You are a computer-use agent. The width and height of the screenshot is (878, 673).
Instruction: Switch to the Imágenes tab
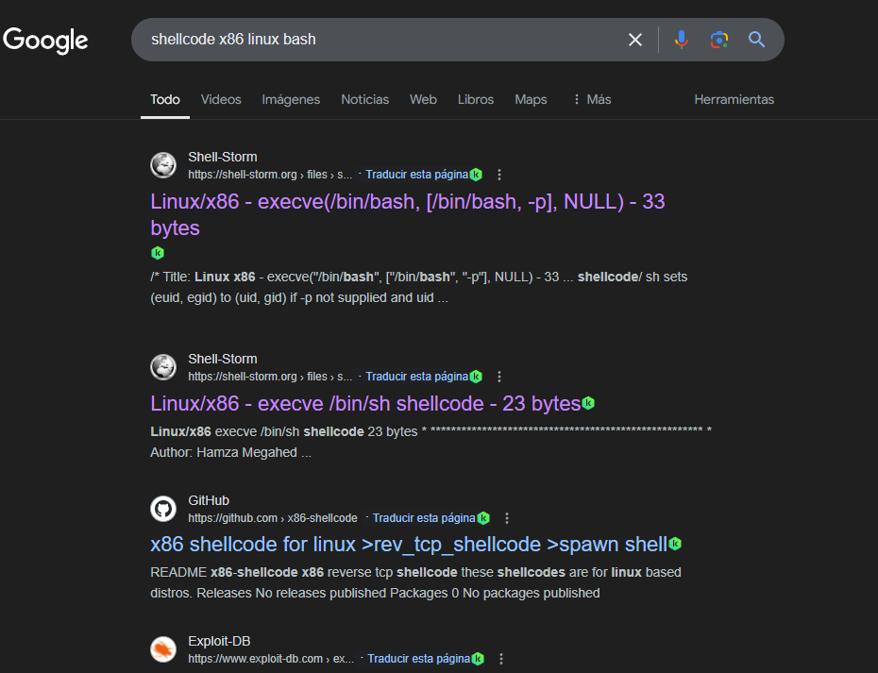pyautogui.click(x=291, y=100)
